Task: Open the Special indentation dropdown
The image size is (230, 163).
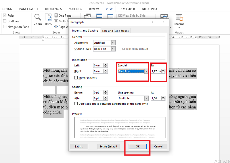Action: tap(146, 71)
